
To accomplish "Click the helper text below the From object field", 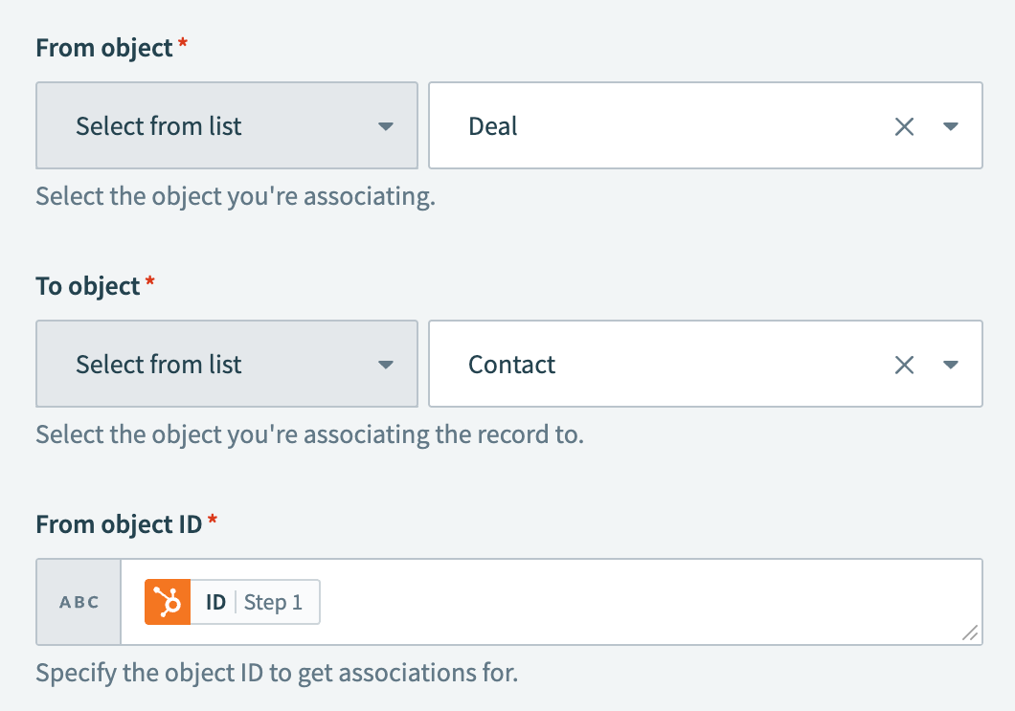I will tap(234, 195).
